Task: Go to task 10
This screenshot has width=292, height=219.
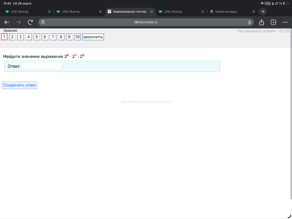Action: click(77, 37)
